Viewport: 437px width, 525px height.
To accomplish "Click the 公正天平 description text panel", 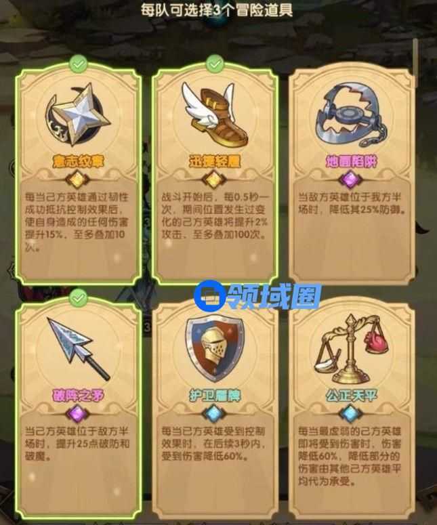I will point(350,457).
